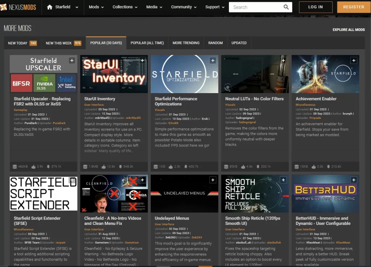Screen dimensions: 371x267
Task: Click download icon showing 320.1k
Action: (x=258, y=167)
